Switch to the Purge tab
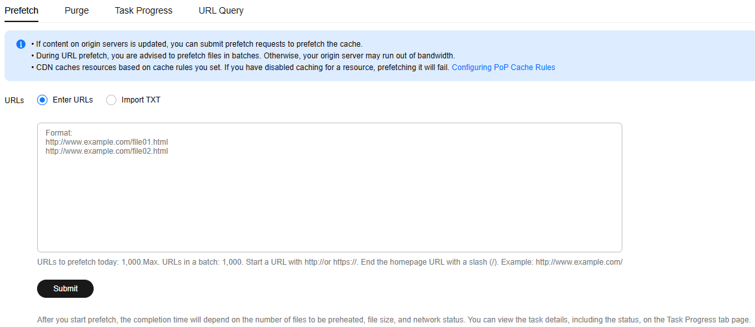This screenshot has height=327, width=755. 77,10
